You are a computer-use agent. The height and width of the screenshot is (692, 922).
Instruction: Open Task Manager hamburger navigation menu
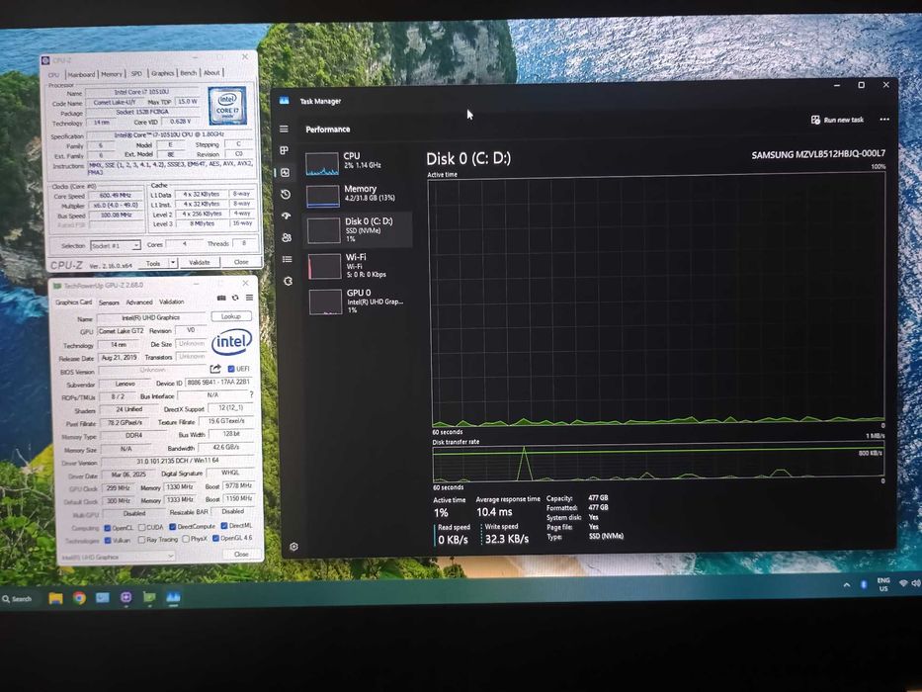click(x=284, y=129)
